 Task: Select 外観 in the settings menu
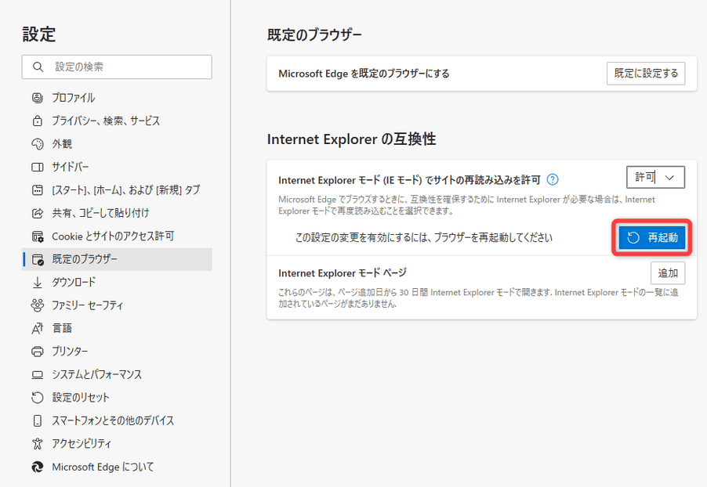117,144
